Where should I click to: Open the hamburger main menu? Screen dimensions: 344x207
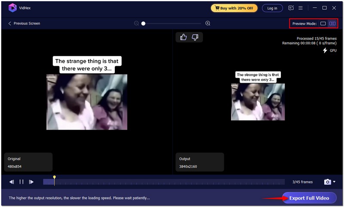point(301,8)
